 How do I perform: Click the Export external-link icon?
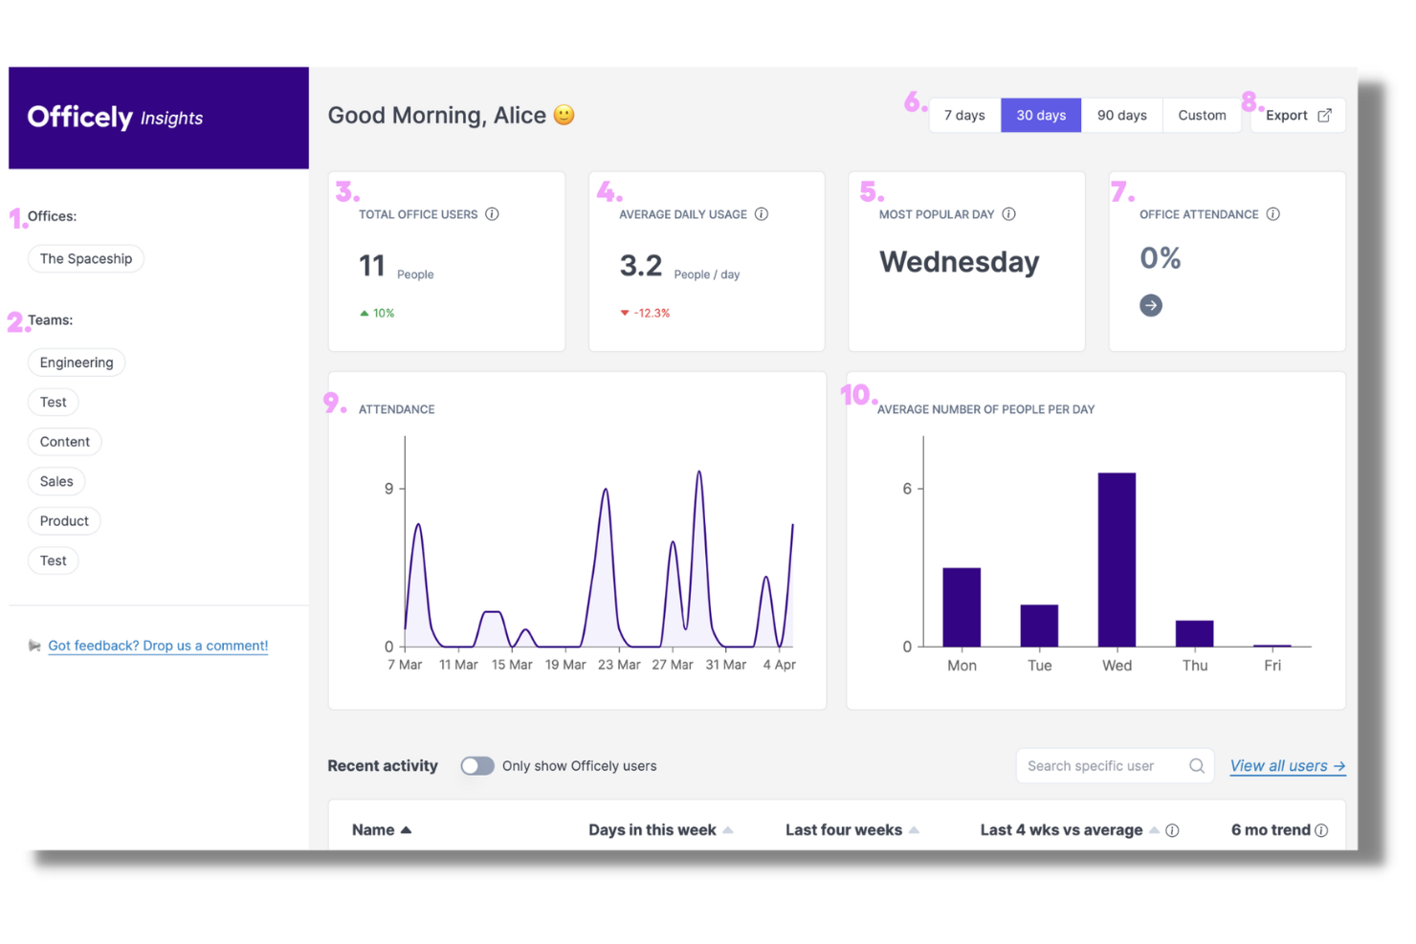tap(1325, 115)
